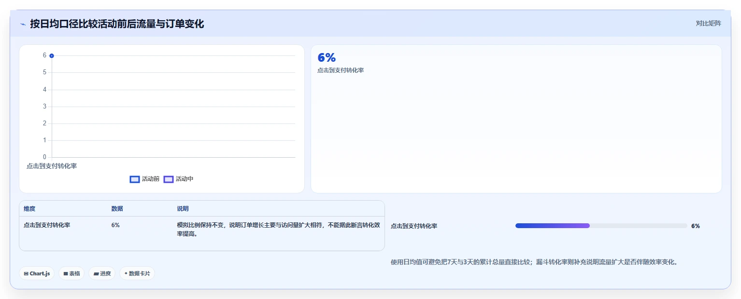Select the 进度 tag chip
Viewport: 741px width, 299px height.
click(x=102, y=273)
